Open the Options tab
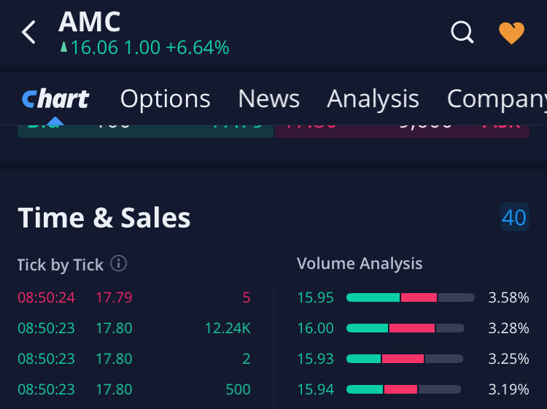 pos(165,98)
